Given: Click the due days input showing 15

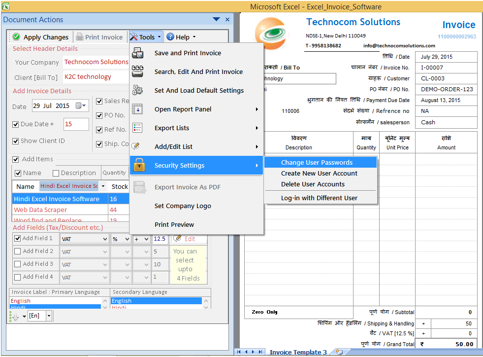Looking at the screenshot, I should tap(76, 124).
